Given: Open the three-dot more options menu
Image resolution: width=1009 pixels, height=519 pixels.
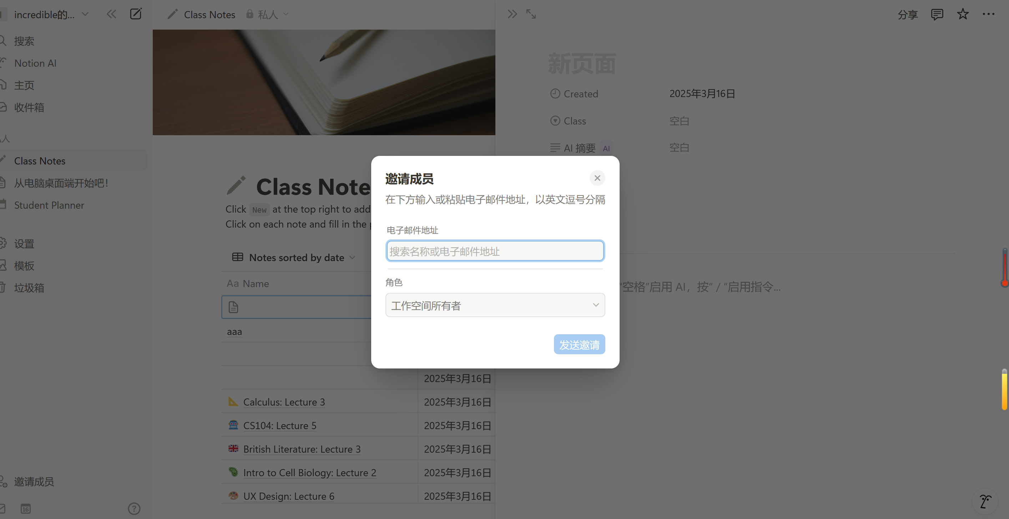Looking at the screenshot, I should tap(988, 15).
